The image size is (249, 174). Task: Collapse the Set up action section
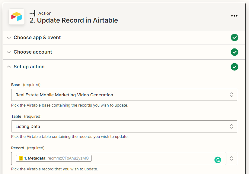[9, 67]
